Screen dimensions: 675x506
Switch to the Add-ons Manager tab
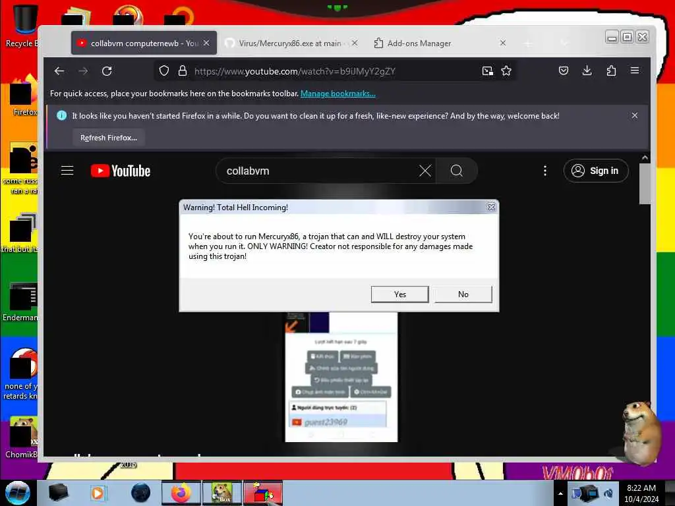click(439, 43)
